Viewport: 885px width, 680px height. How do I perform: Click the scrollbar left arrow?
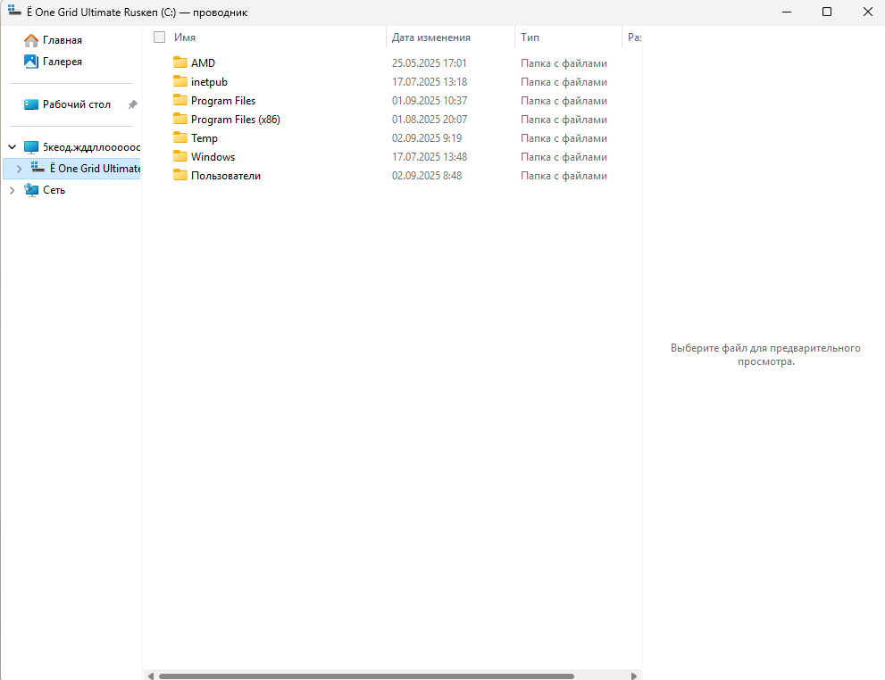(x=150, y=676)
